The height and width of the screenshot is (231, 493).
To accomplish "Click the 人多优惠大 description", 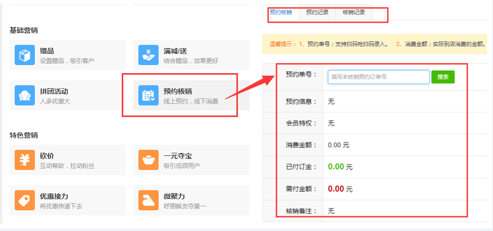I will click(x=55, y=101).
